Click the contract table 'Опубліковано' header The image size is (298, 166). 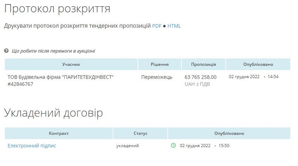click(x=229, y=133)
